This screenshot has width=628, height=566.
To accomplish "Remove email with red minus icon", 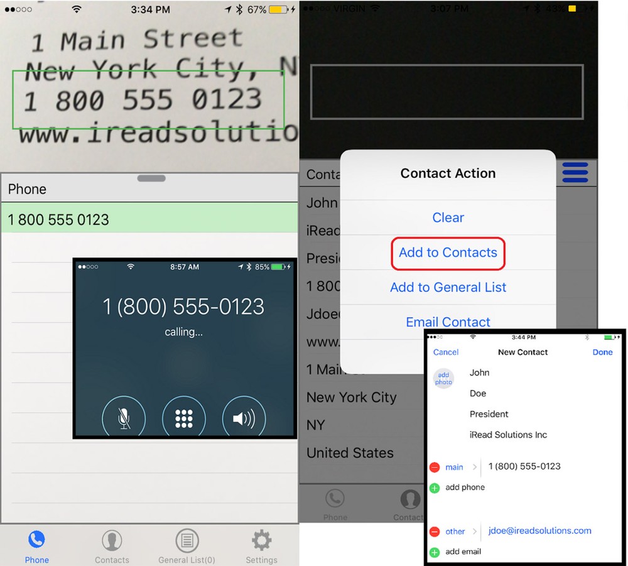I will tap(435, 531).
